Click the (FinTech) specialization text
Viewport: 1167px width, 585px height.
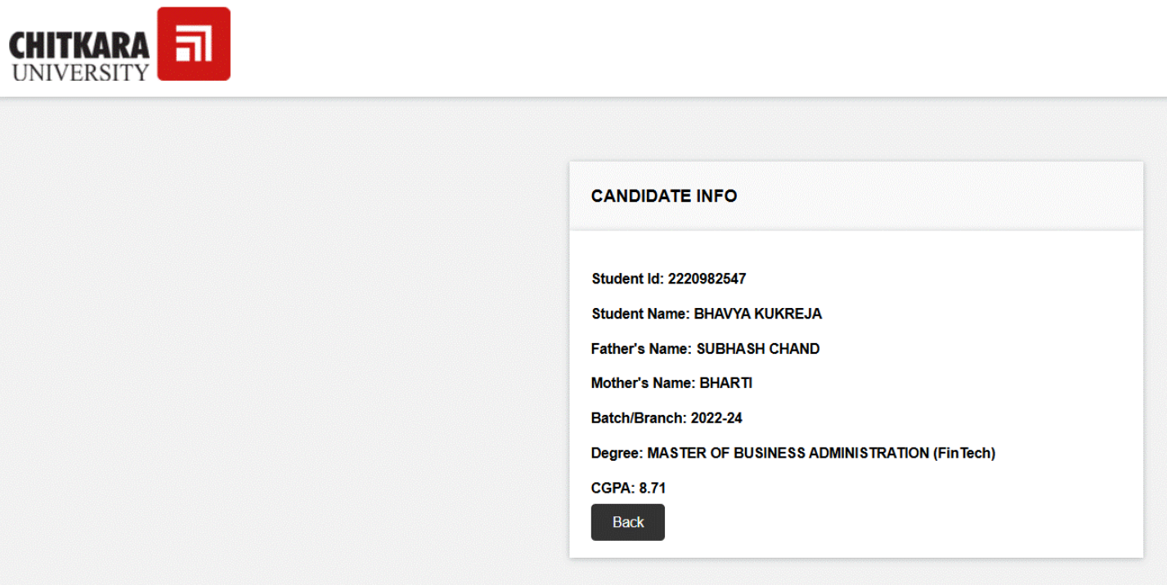point(964,453)
